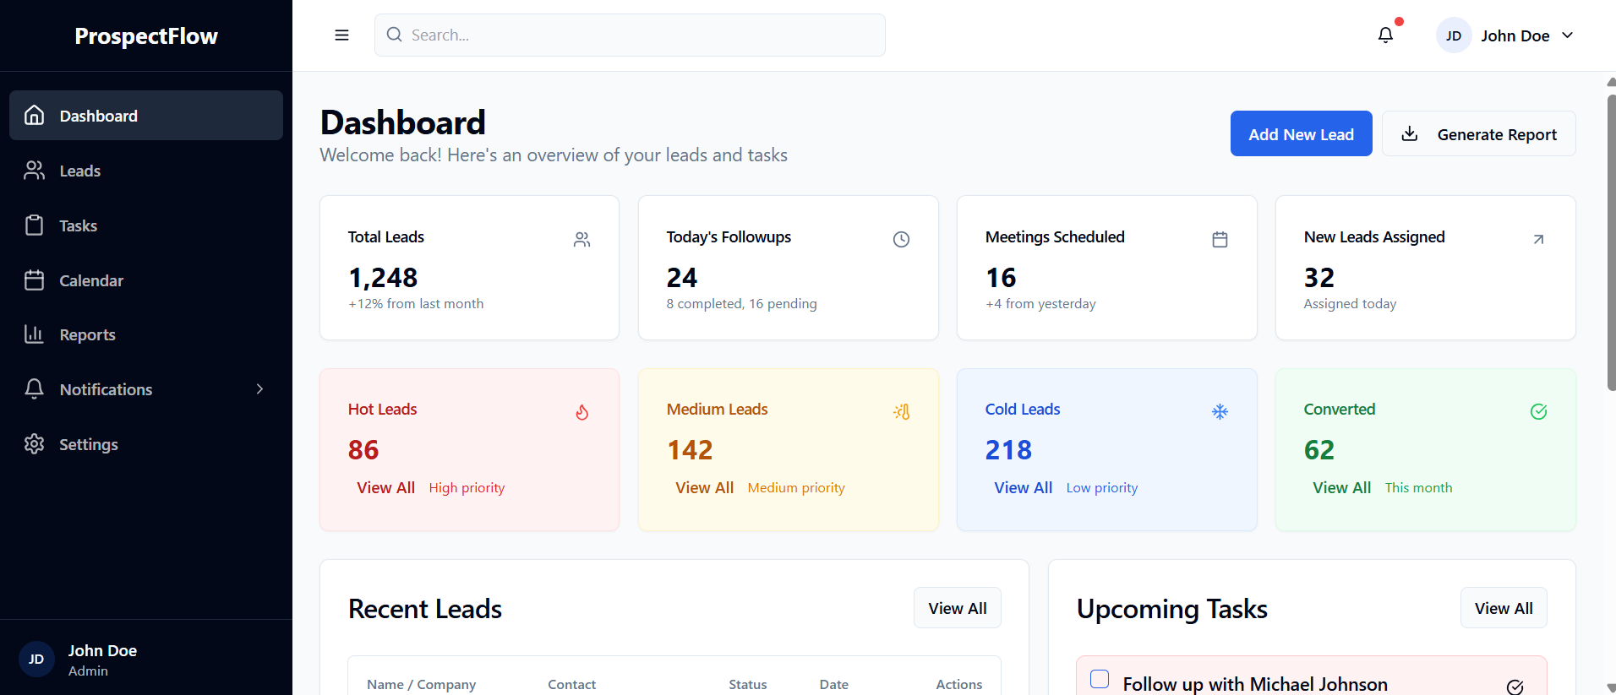Click the scrollbar down arrow

point(1611,687)
